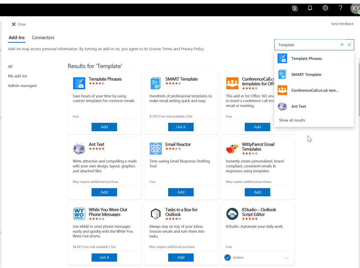Select All in the left filter list
Image resolution: width=360 pixels, height=268 pixels.
[10, 67]
